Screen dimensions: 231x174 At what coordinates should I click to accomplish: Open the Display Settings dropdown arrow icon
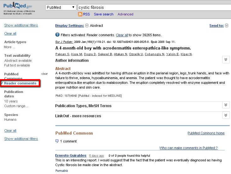pyautogui.click(x=87, y=26)
